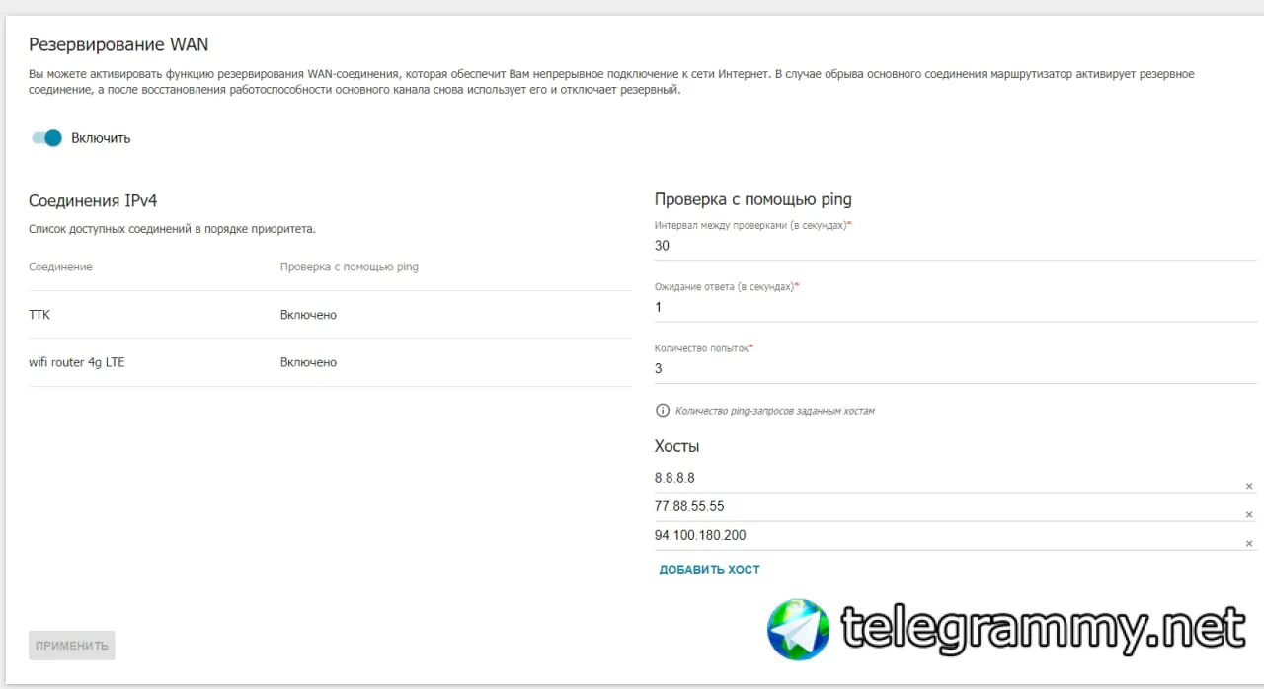Select the response wait time field
1264x689 pixels.
[x=955, y=307]
